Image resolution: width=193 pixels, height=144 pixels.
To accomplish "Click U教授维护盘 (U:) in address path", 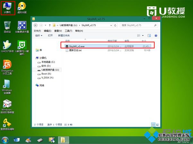I will coord(68,25).
